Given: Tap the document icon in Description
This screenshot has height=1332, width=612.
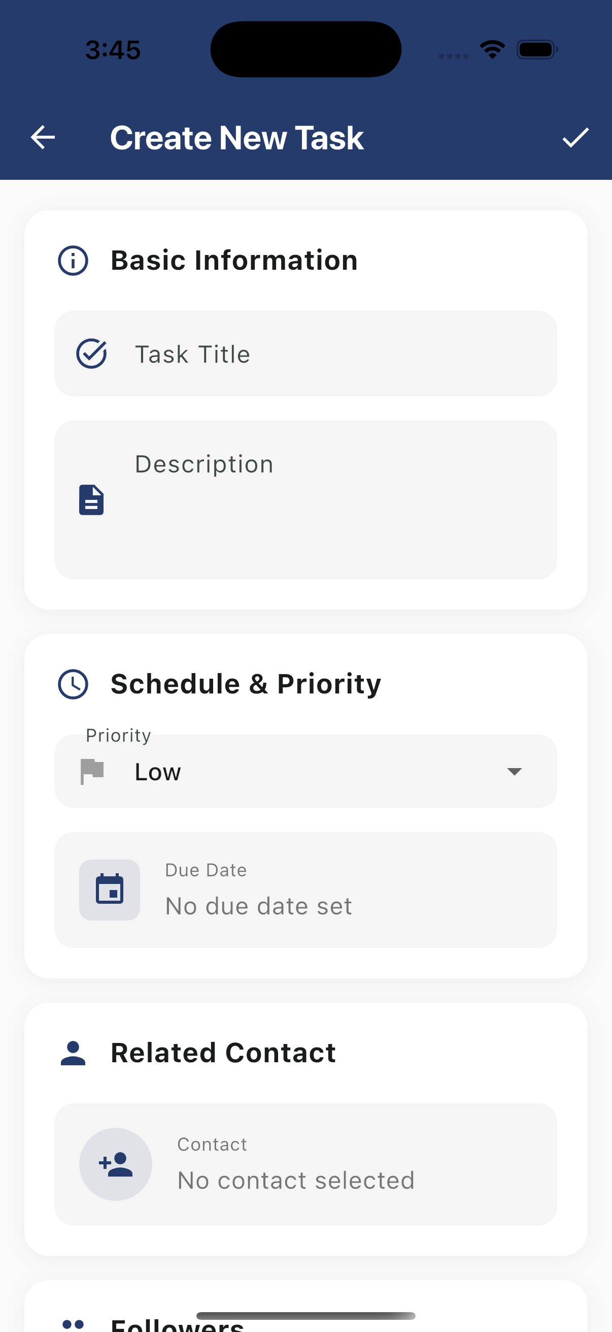Looking at the screenshot, I should tap(91, 499).
